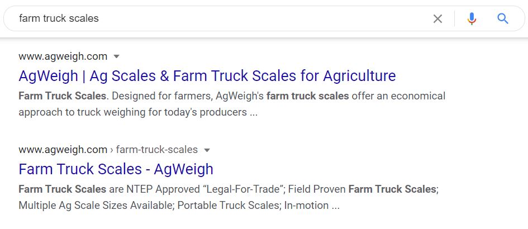Viewport: 528px width, 229px height.
Task: Open the "Farm Truck Scales - AgWeigh" result
Action: [116, 169]
